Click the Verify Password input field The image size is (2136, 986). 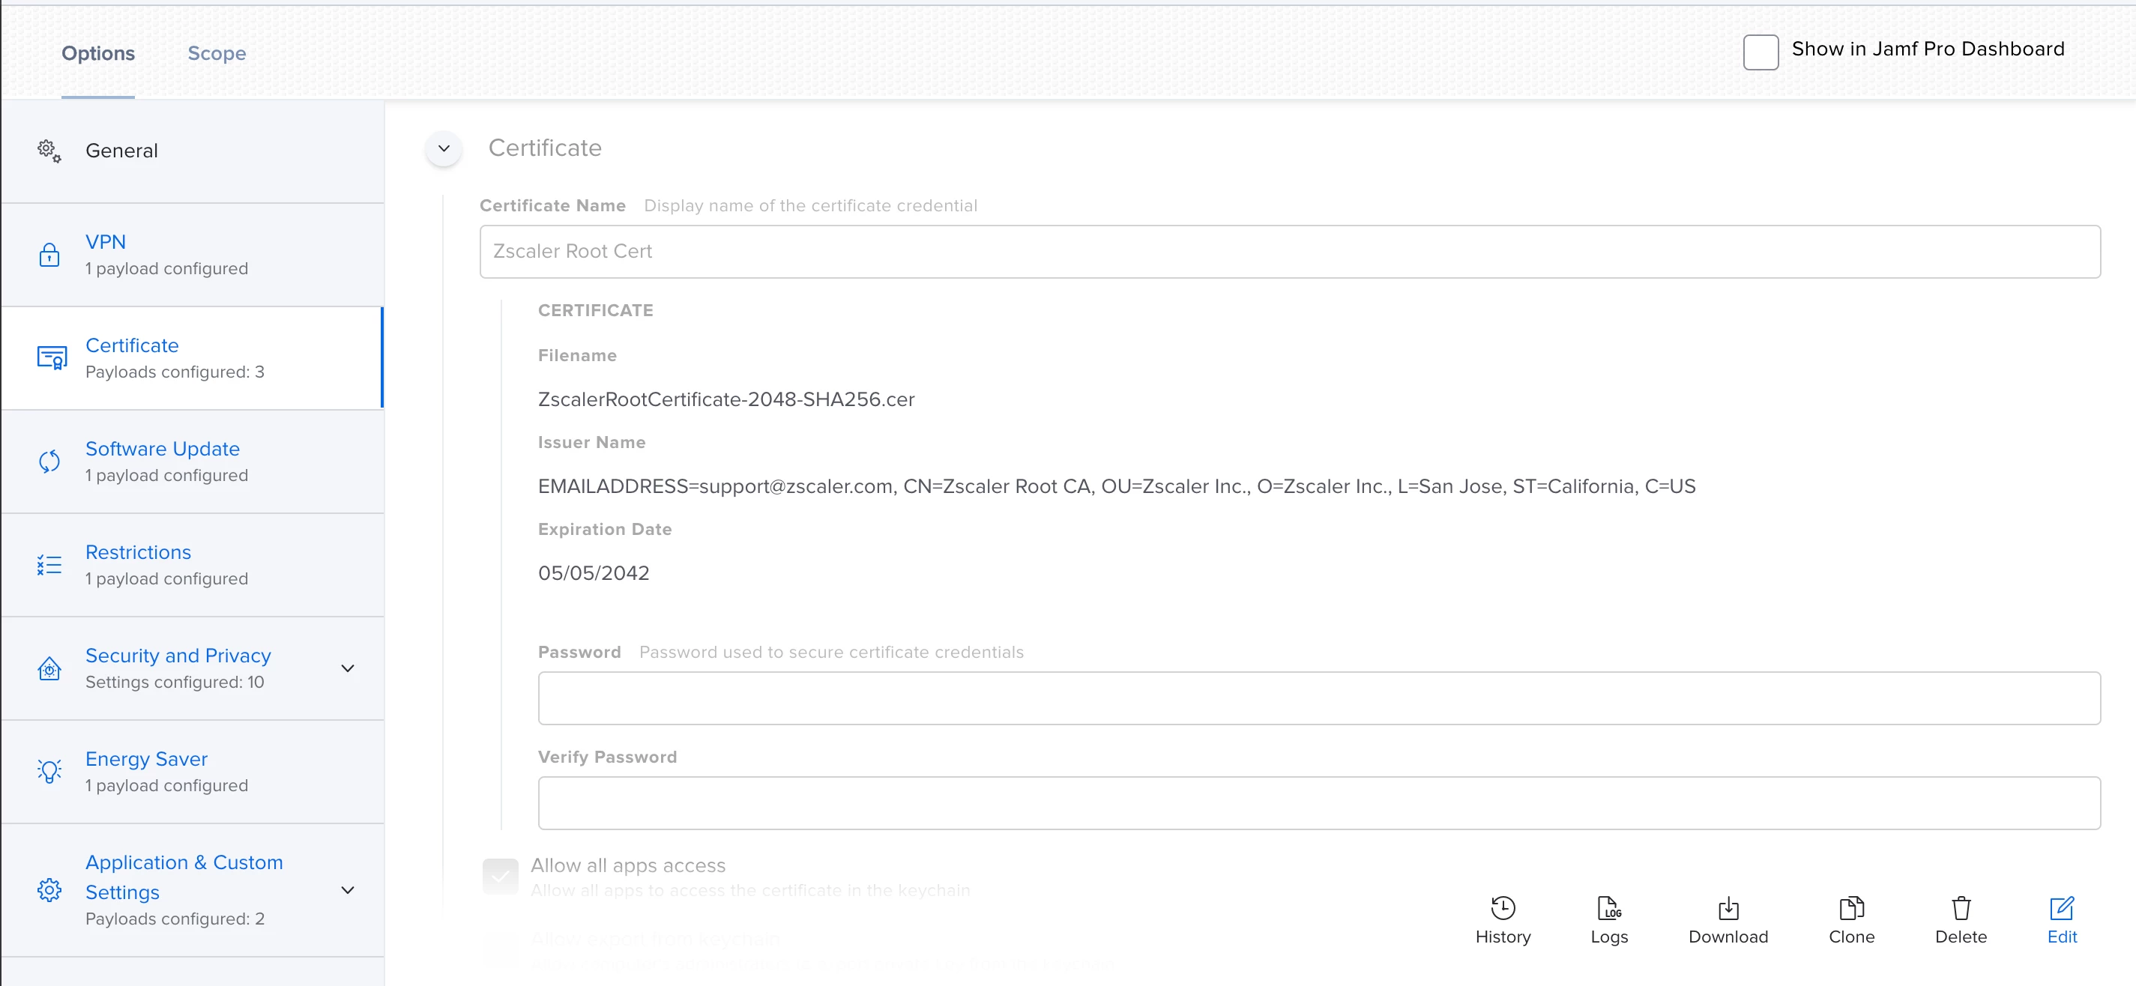coord(1318,802)
